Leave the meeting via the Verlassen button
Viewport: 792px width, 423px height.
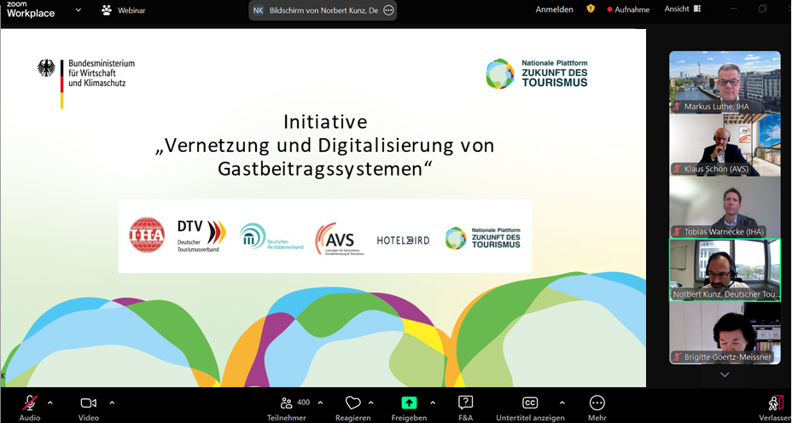777,408
